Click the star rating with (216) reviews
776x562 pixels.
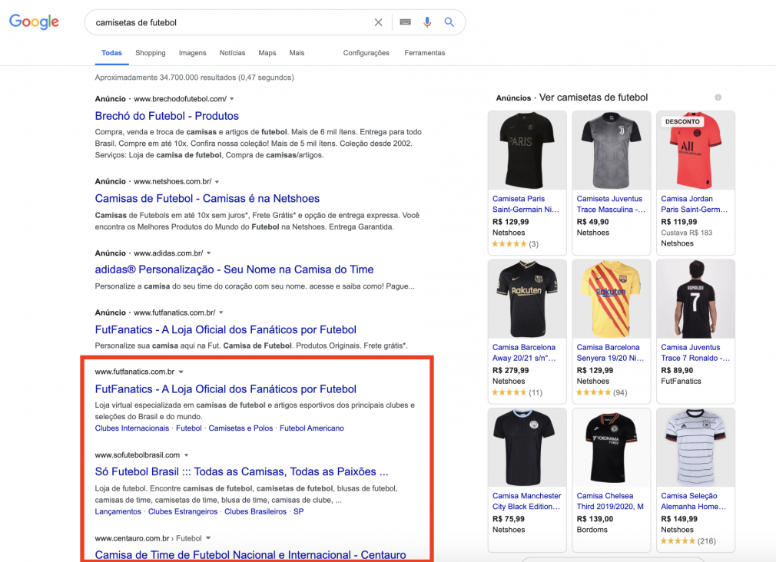pyautogui.click(x=688, y=541)
